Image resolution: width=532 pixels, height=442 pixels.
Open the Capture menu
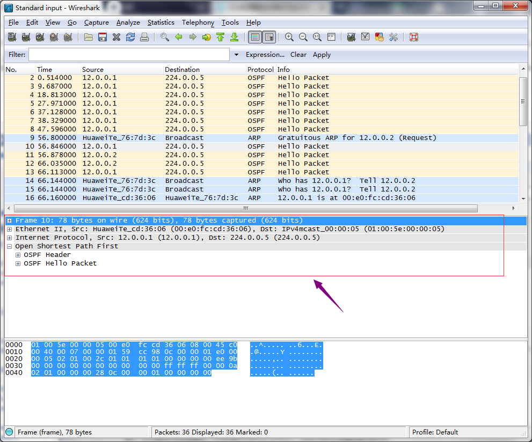tap(96, 23)
